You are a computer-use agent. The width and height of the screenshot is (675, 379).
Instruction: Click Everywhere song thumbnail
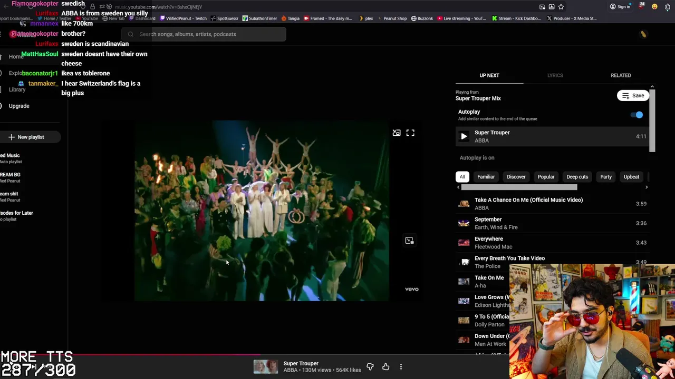click(x=464, y=243)
